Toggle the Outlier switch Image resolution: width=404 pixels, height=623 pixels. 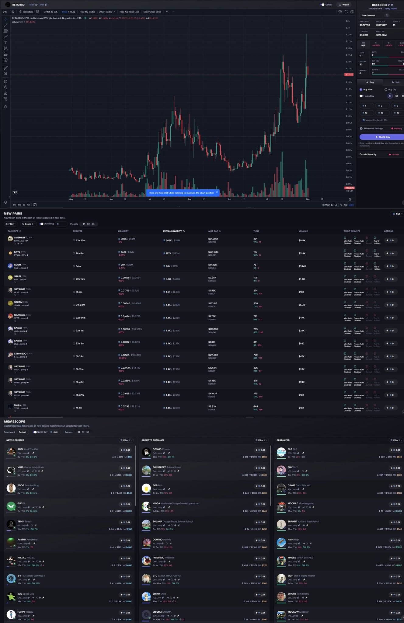click(322, 5)
